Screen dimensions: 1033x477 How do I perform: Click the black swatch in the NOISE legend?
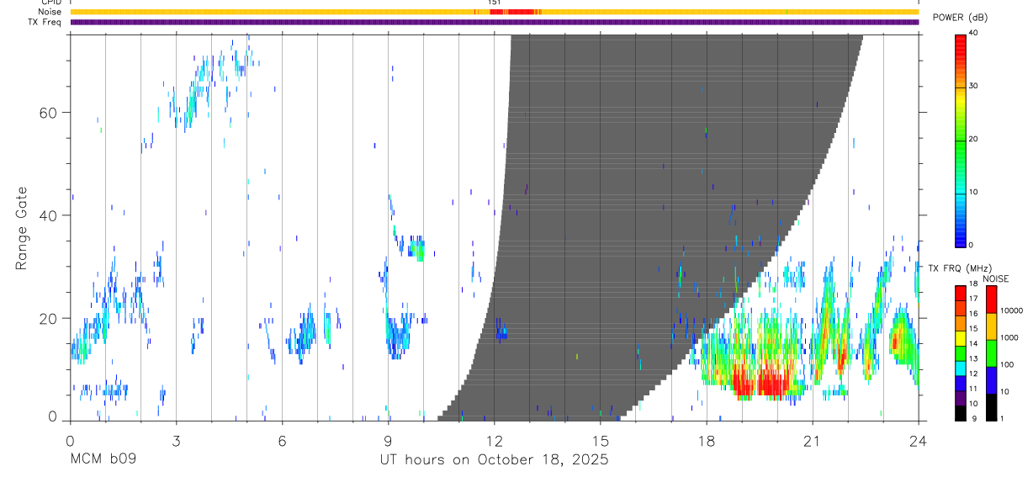coord(991,407)
